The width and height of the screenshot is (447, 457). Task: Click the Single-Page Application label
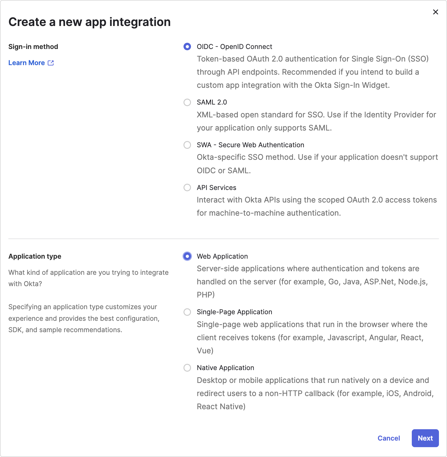pyautogui.click(x=234, y=312)
